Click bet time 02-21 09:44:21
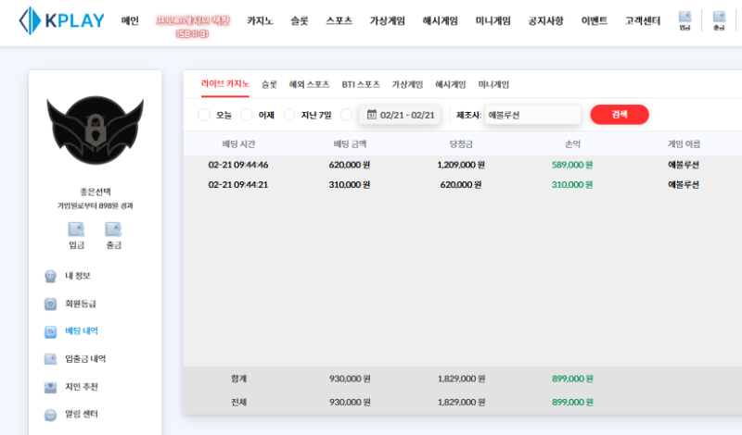Screen dimensions: 742x435 (x=238, y=185)
